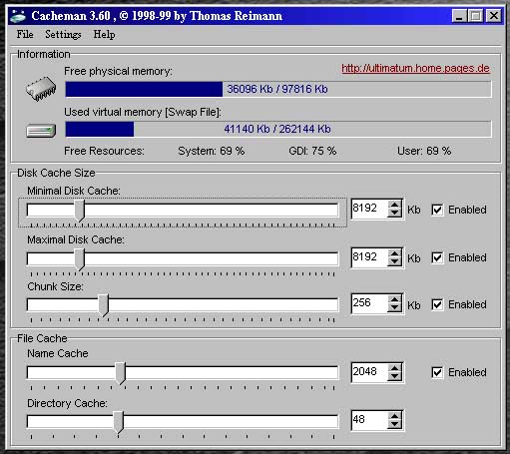
Task: Decrease Maximal Disk Cache with down arrow
Action: (x=394, y=261)
